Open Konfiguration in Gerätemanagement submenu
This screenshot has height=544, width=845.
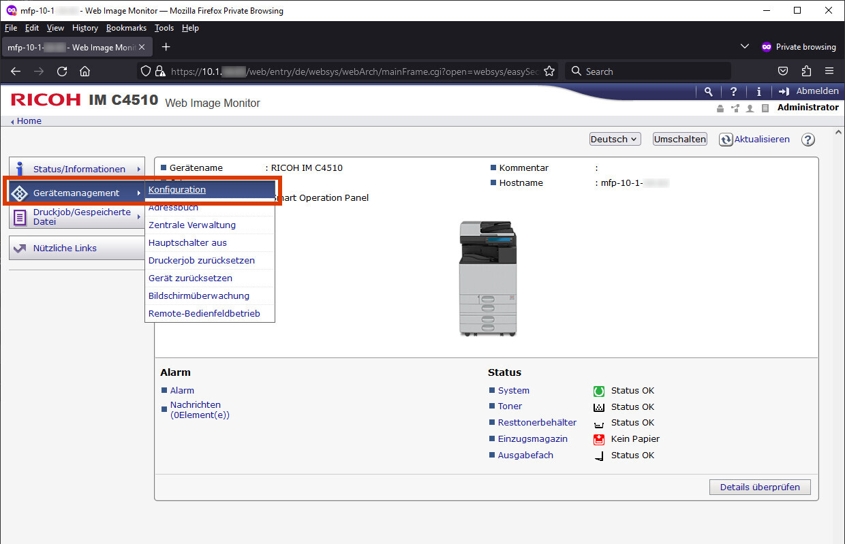point(177,190)
